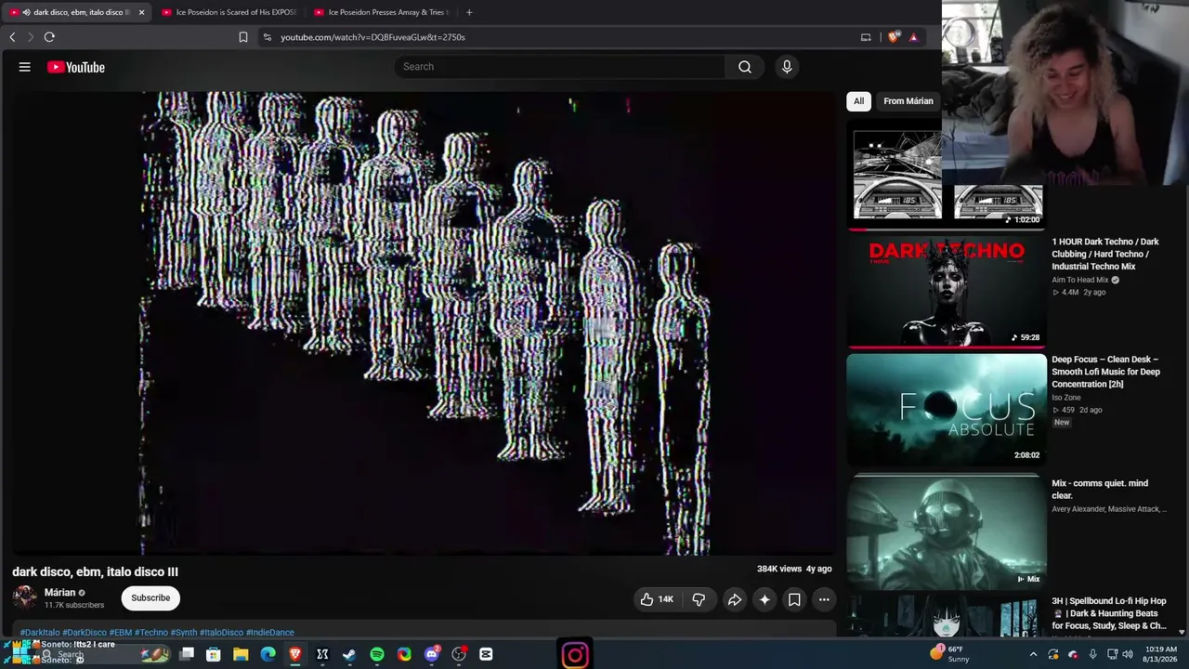Click the microphone tray icon
Viewport: 1189px width, 669px height.
coord(1092,654)
